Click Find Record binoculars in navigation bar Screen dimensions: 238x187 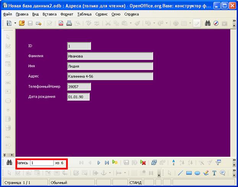(x=9, y=163)
